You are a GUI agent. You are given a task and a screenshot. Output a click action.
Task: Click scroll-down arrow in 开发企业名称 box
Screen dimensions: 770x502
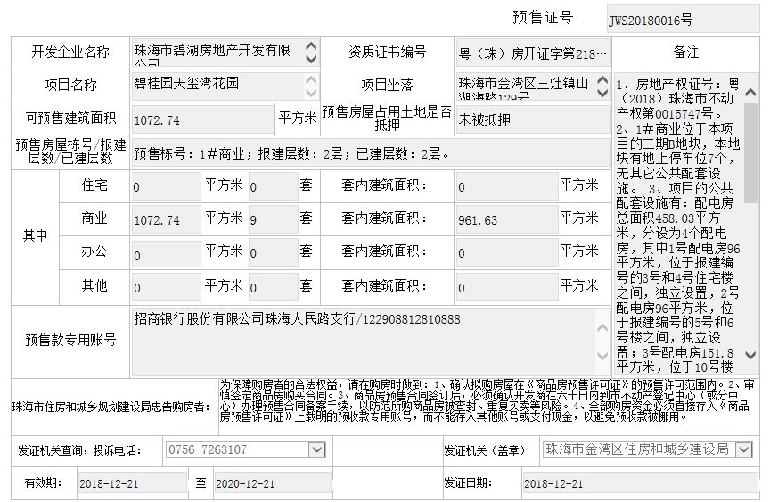[310, 60]
